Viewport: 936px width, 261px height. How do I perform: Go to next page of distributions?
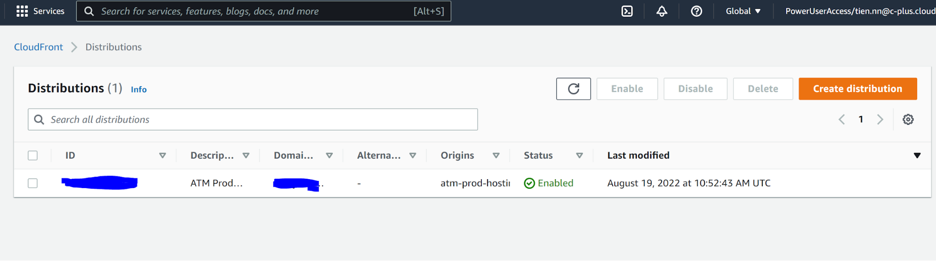pyautogui.click(x=880, y=120)
